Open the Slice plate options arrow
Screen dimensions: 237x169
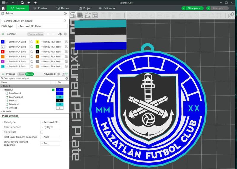click(183, 8)
